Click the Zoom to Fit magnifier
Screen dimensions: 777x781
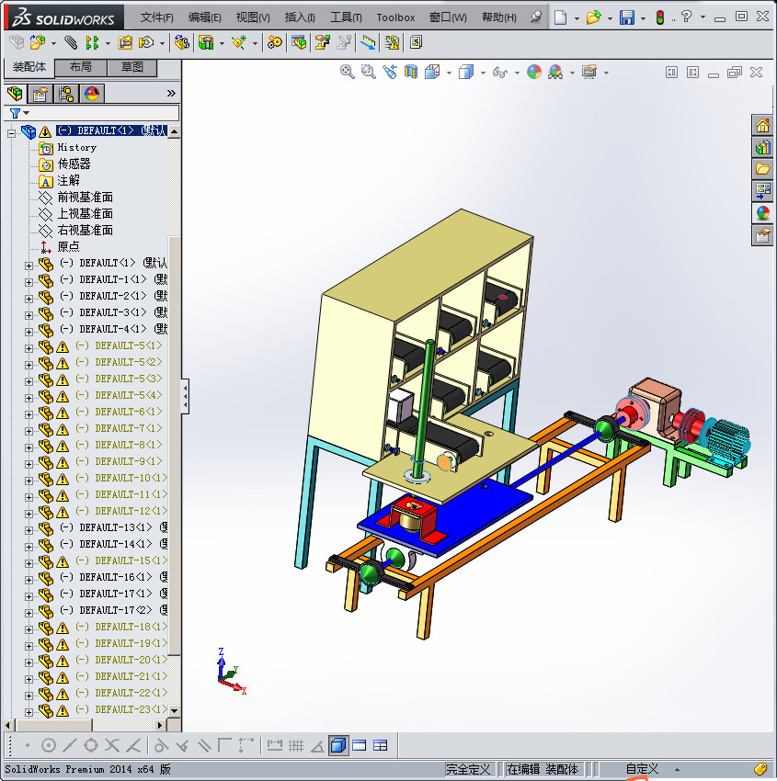(x=347, y=73)
